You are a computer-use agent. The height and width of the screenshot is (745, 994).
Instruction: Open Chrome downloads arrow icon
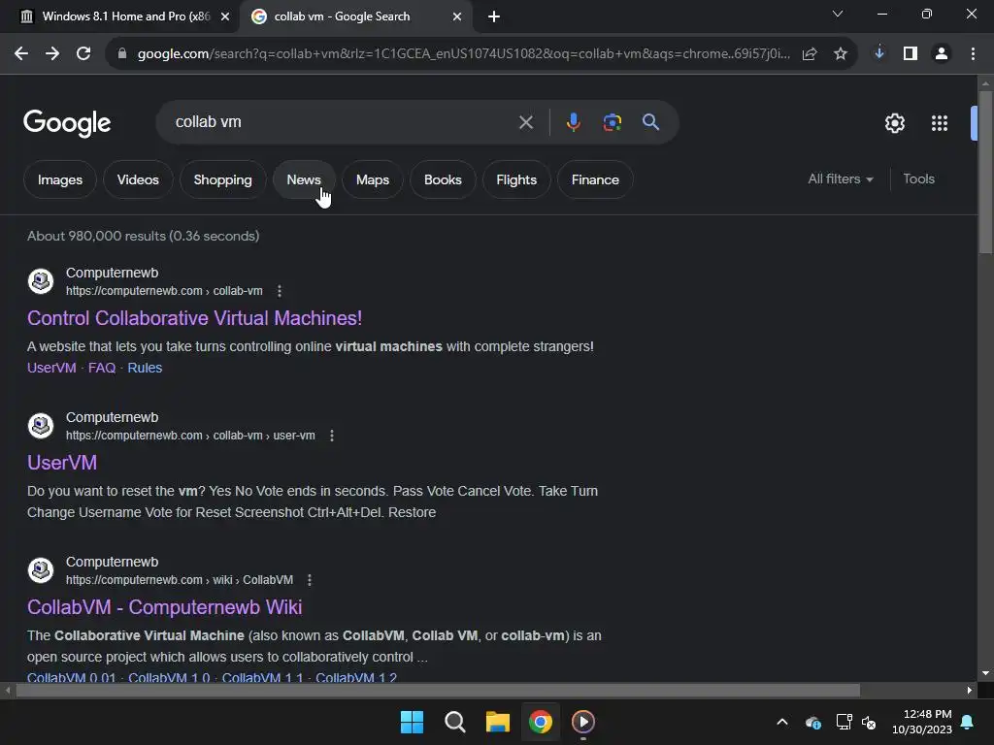[x=879, y=53]
